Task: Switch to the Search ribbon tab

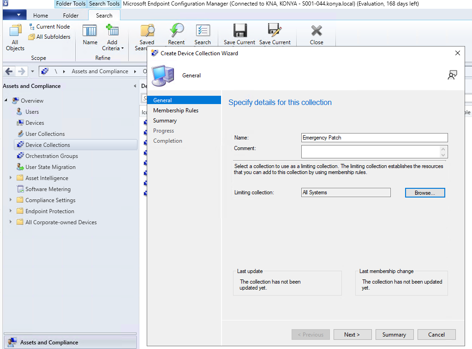Action: click(104, 16)
